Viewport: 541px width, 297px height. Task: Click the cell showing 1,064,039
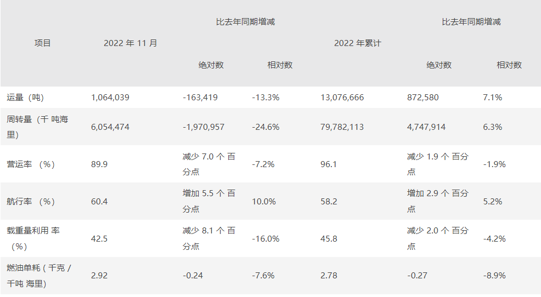110,98
